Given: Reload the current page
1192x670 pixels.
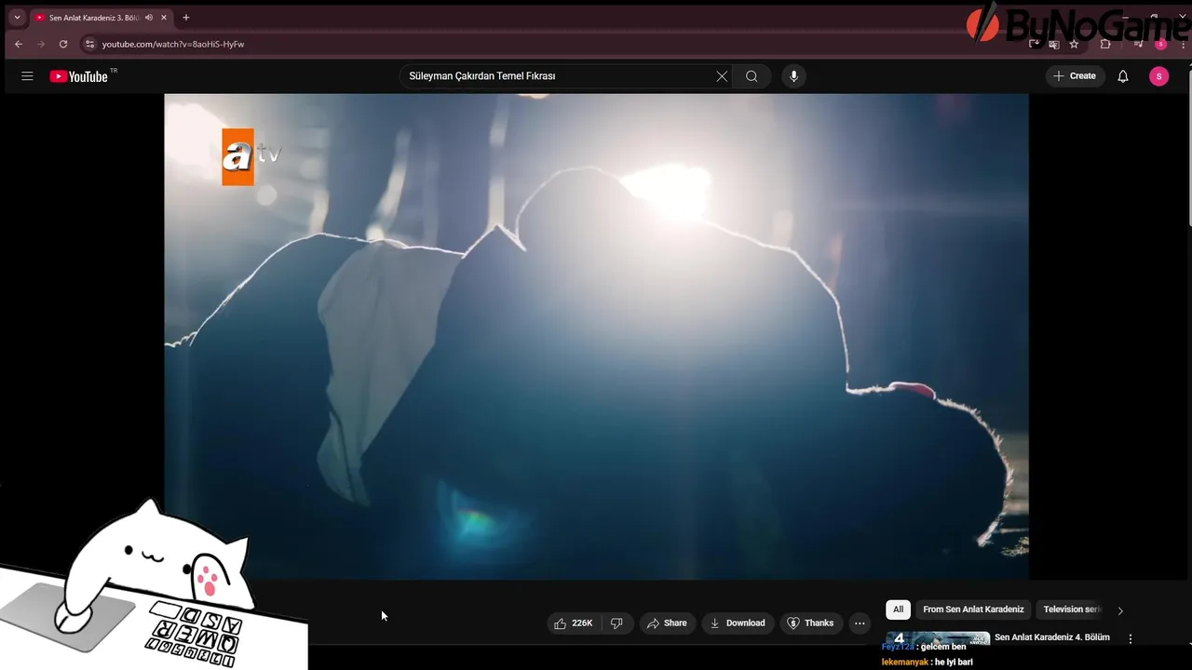Looking at the screenshot, I should (63, 44).
